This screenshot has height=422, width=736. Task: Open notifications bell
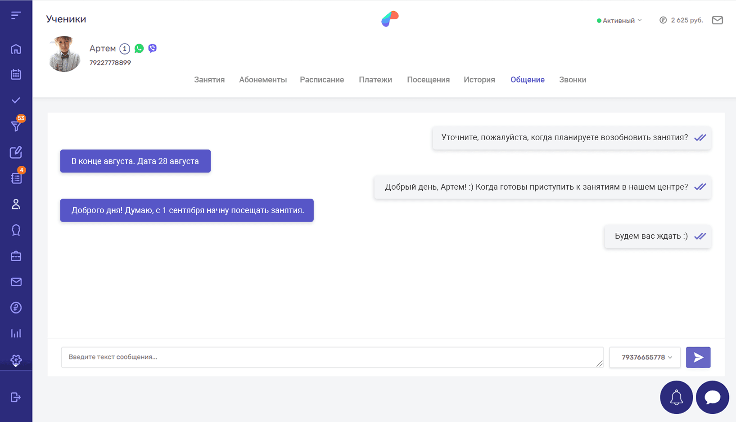676,397
